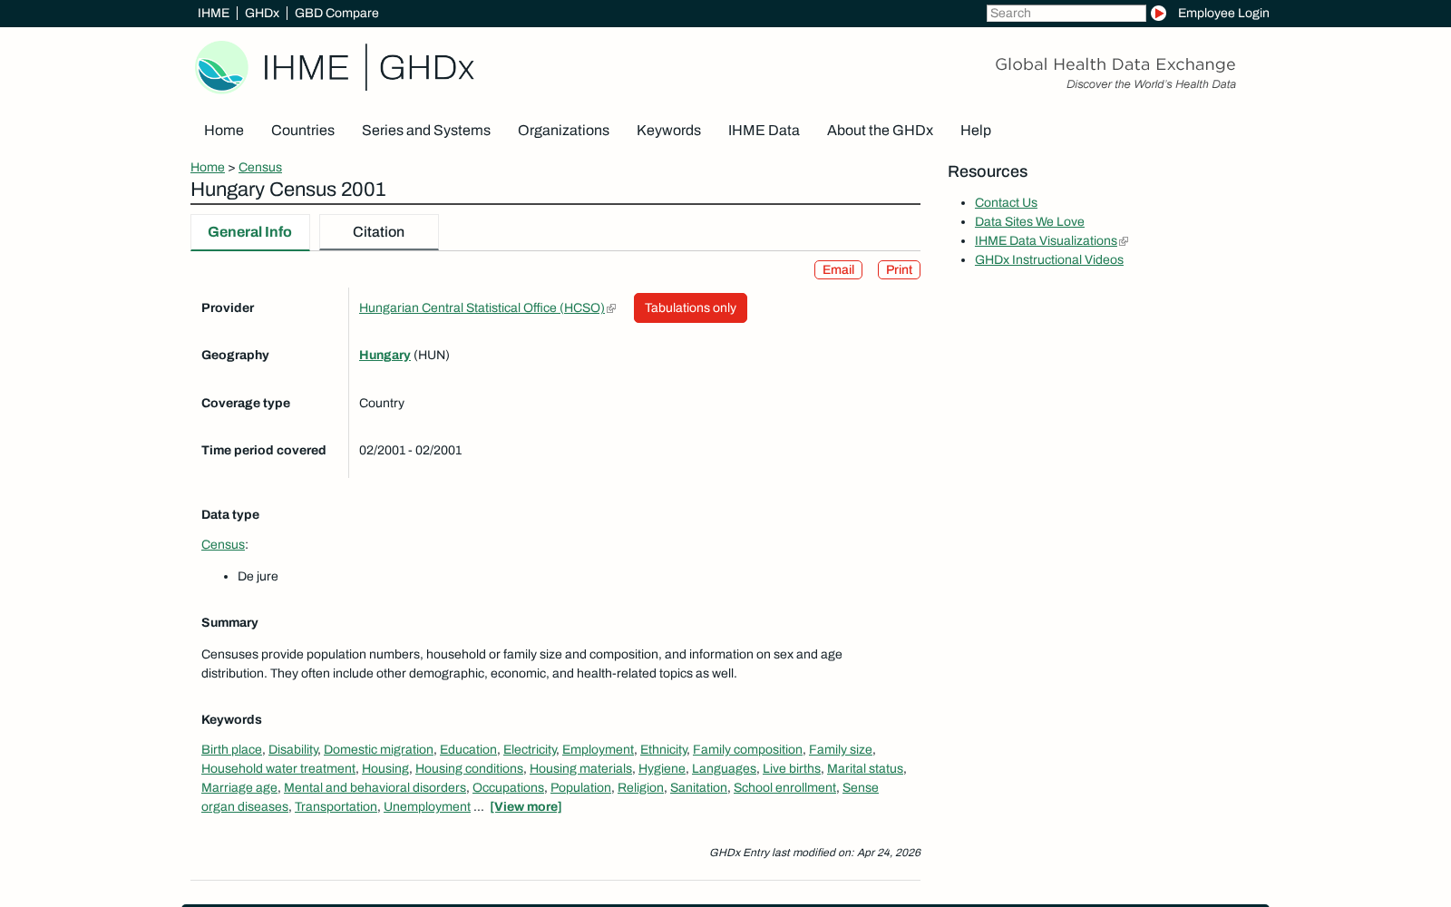Open the Countries menu
1451x907 pixels.
[303, 131]
